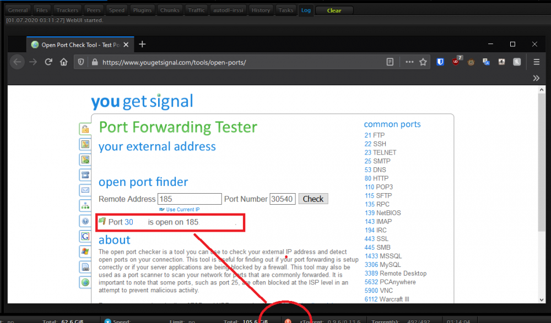The image size is (551, 323).
Task: Open the extension icon right of translate
Action: coord(501,62)
